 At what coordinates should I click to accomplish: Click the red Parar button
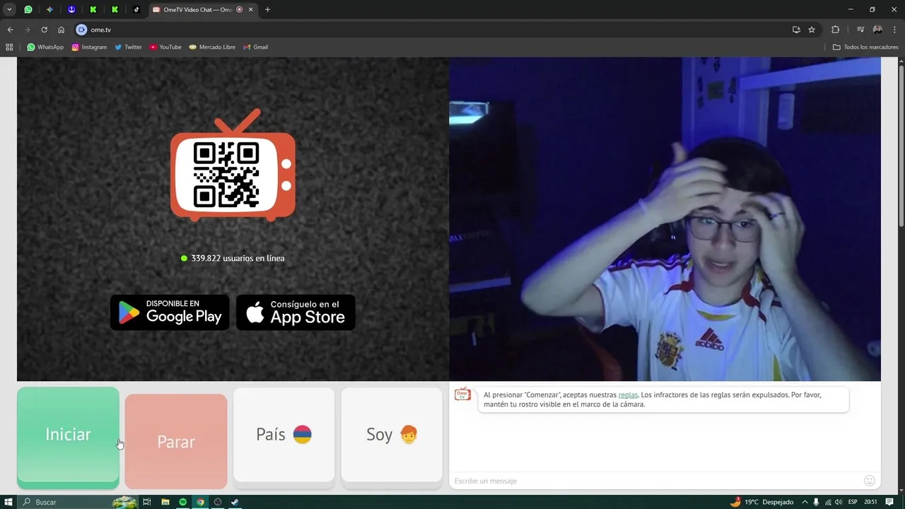pos(176,441)
